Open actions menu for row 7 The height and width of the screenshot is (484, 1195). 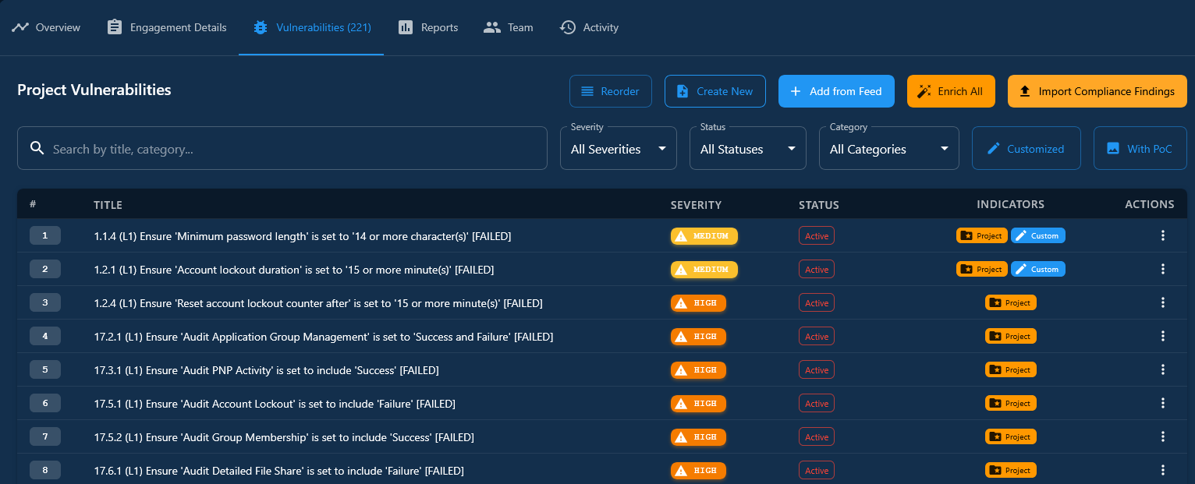[x=1163, y=436]
